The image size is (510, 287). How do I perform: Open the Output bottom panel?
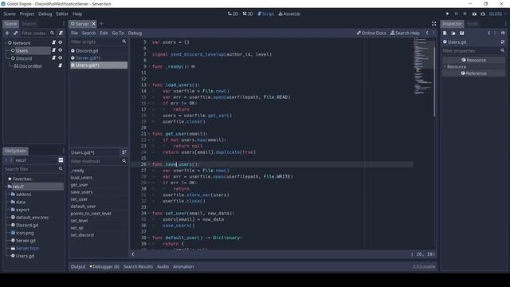click(x=78, y=266)
